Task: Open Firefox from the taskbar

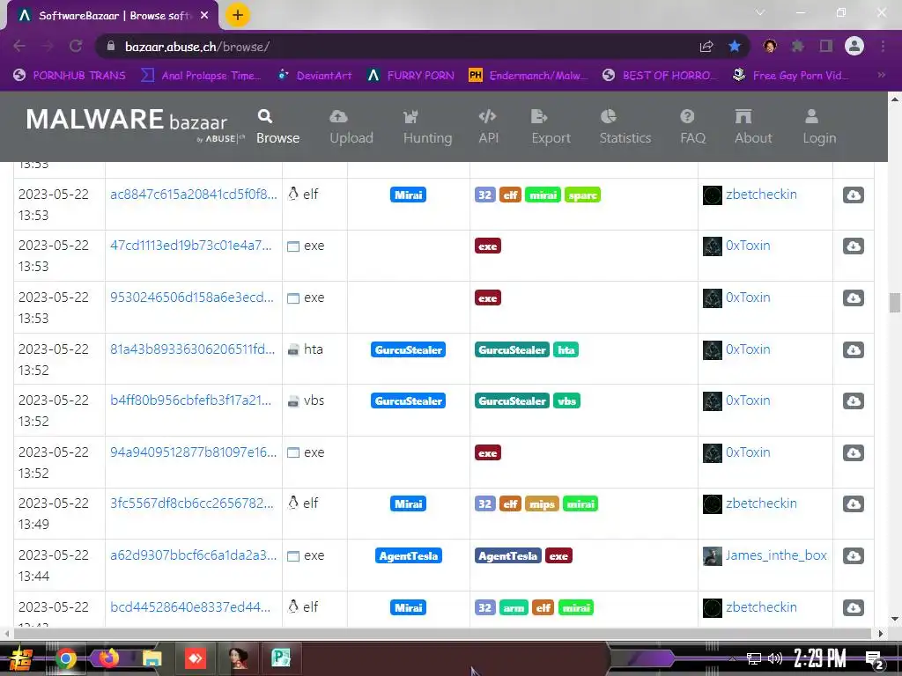Action: click(x=108, y=658)
